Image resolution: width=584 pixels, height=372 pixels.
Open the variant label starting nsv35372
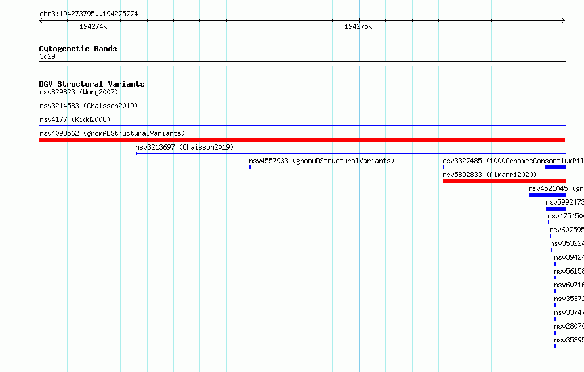[569, 299]
